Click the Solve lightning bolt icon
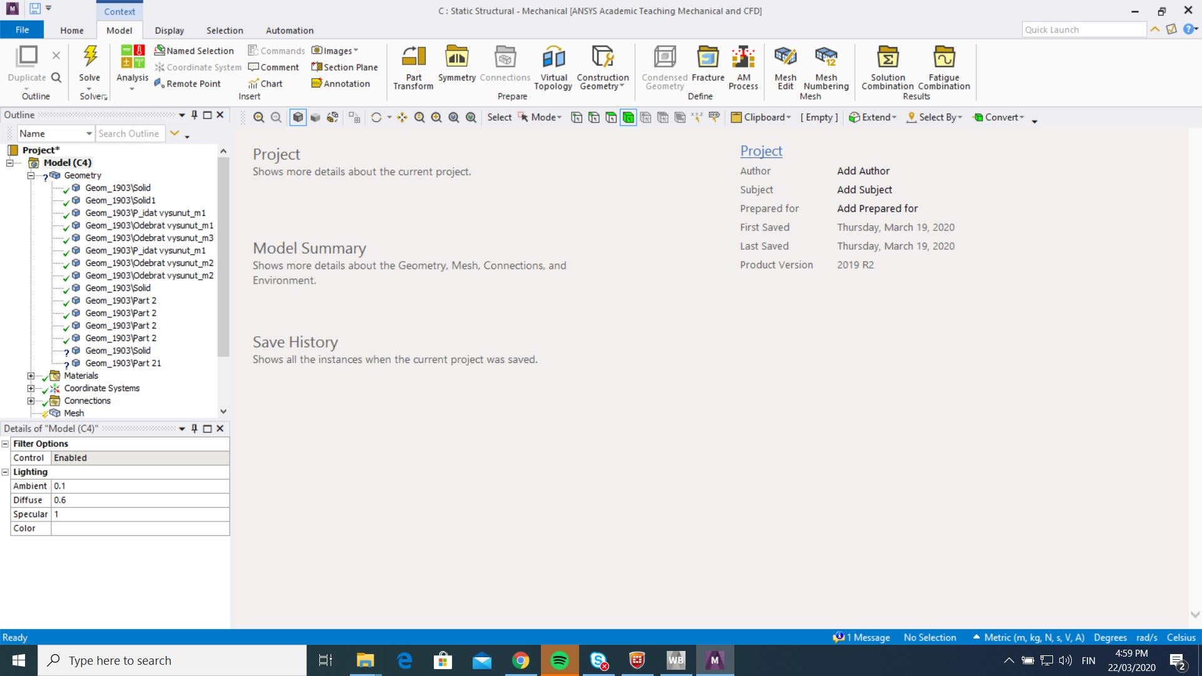This screenshot has width=1202, height=676. point(90,57)
